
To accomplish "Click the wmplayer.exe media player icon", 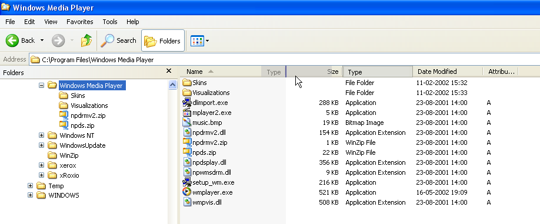I will coord(186,192).
